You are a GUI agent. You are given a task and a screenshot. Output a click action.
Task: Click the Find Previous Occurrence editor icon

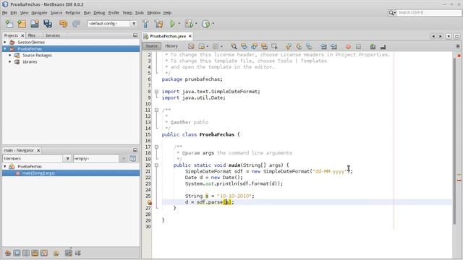pos(244,46)
